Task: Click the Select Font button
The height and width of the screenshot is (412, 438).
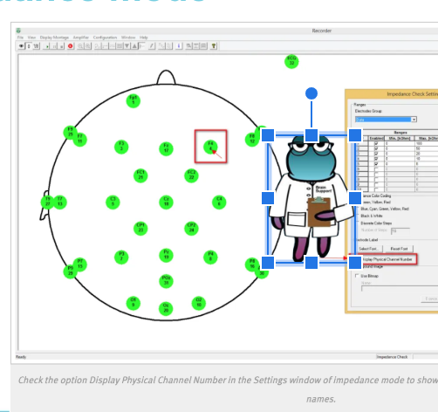Action: 368,249
